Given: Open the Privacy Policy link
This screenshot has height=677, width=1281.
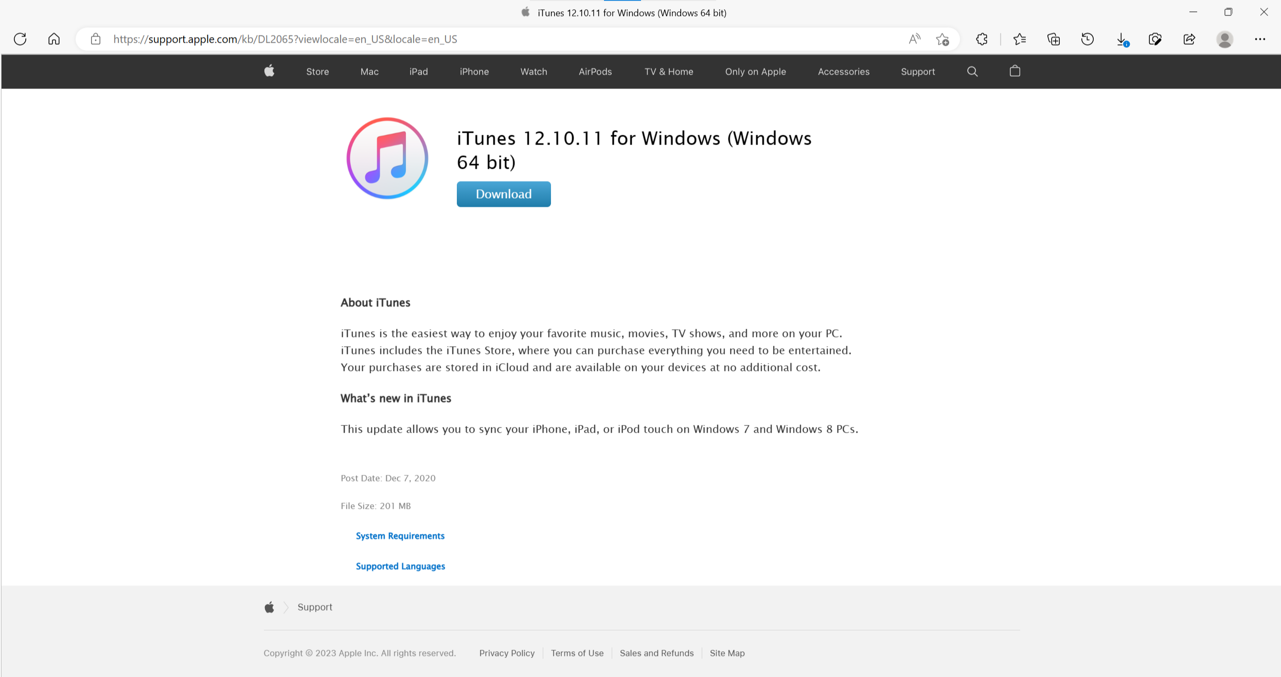Looking at the screenshot, I should point(507,653).
